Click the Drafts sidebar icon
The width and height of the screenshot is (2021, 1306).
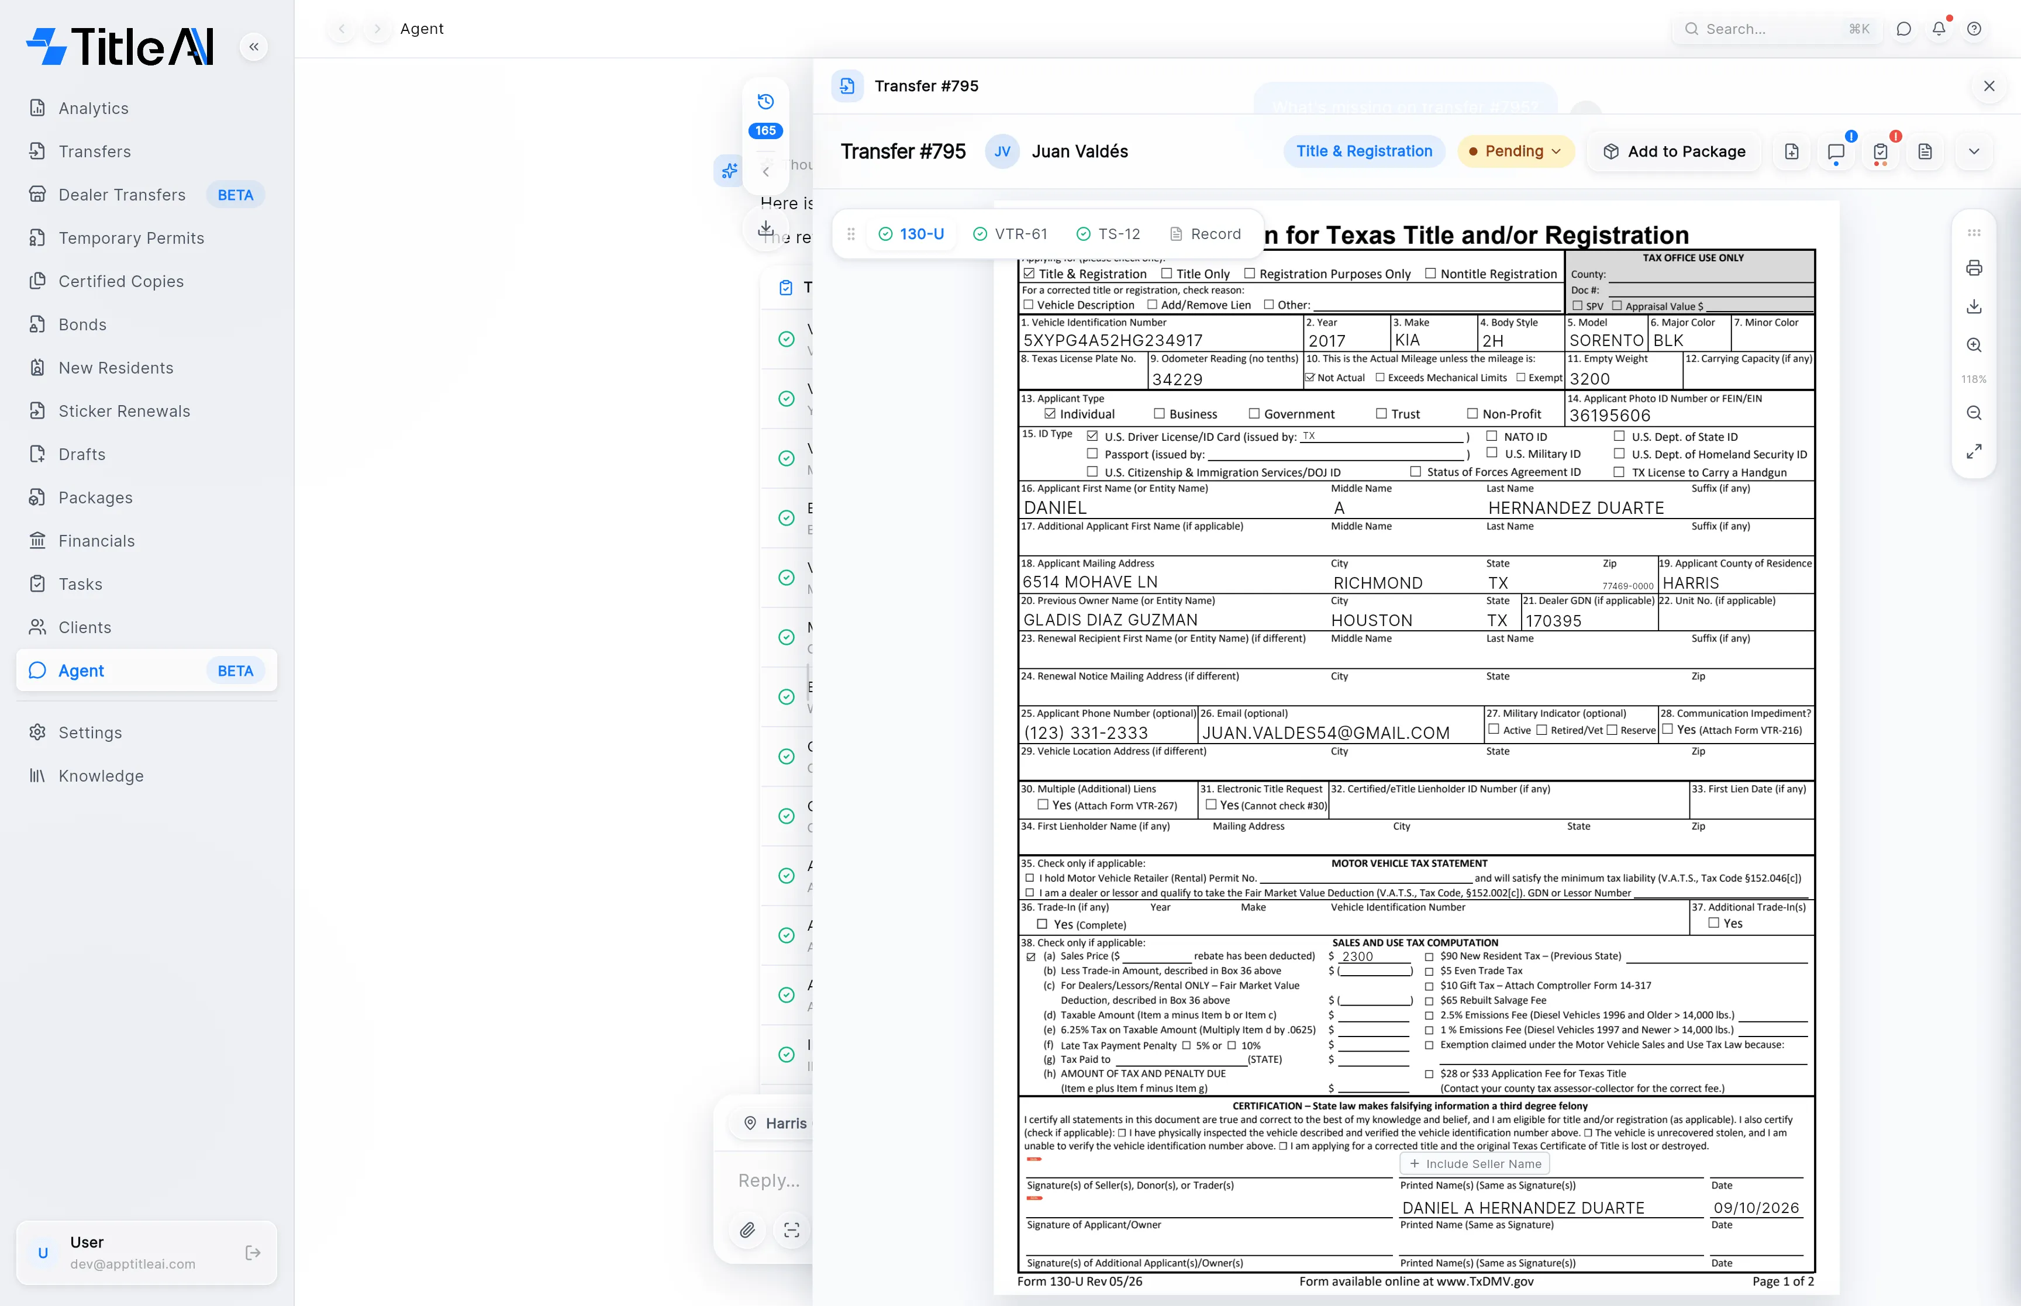point(37,454)
